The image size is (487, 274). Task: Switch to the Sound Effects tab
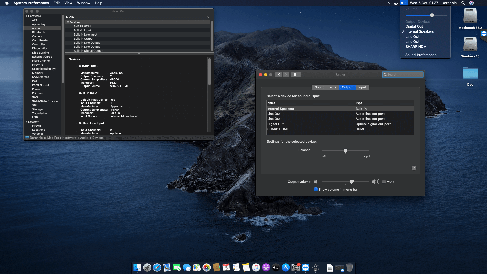tap(325, 87)
